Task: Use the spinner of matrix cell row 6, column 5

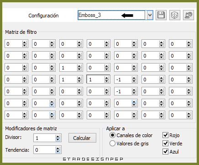Action: 134,103
